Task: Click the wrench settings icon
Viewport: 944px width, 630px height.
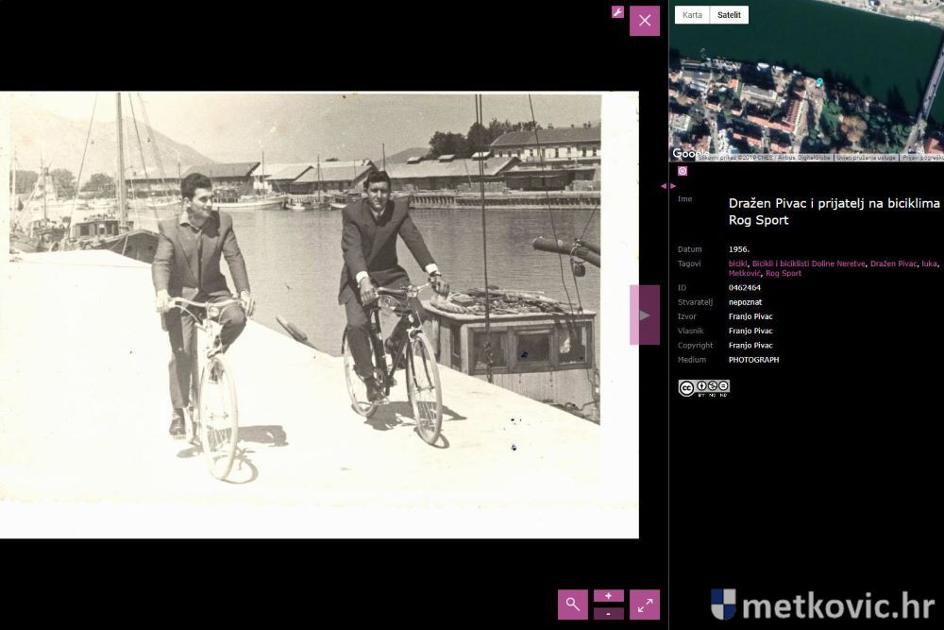Action: coord(617,12)
